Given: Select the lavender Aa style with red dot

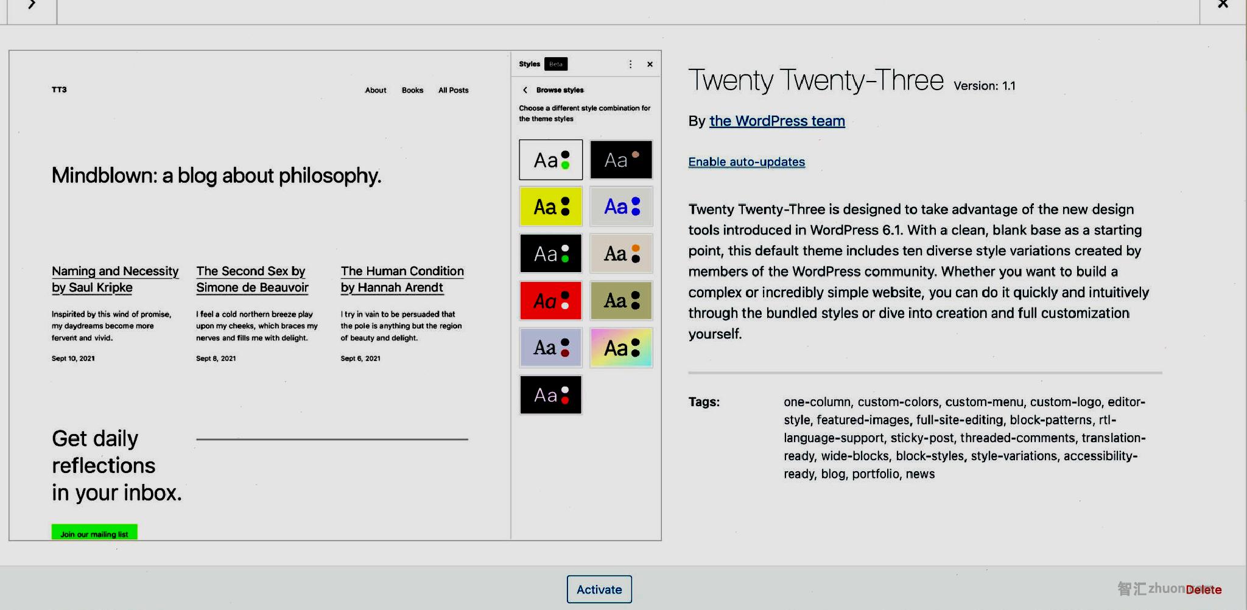Looking at the screenshot, I should (x=551, y=348).
